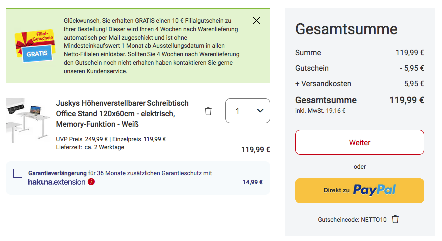Viewport: 442px width, 241px height.
Task: Open the Juskys Höhenverstellbarer Schreibtisch title link
Action: coord(122,113)
